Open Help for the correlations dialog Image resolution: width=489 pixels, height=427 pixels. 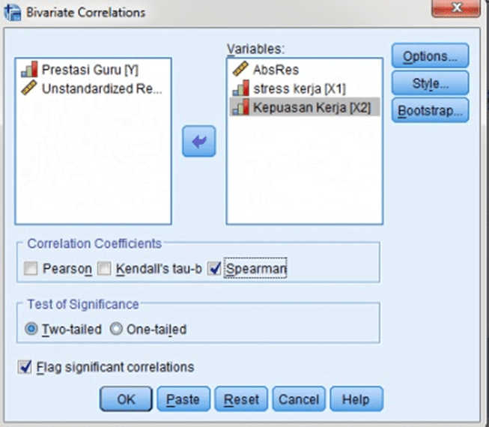[356, 399]
